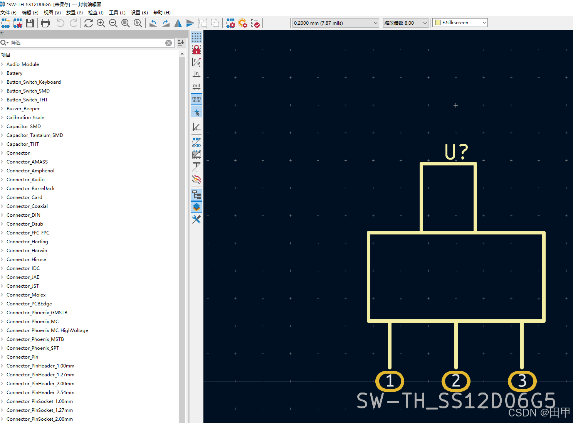This screenshot has height=423, width=573.
Task: Toggle inactive layer display mode
Action: pos(197,179)
